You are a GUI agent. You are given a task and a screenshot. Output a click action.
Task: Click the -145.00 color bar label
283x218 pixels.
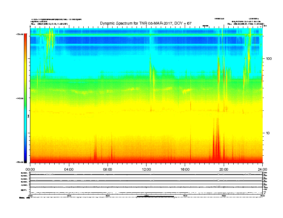point(20,98)
